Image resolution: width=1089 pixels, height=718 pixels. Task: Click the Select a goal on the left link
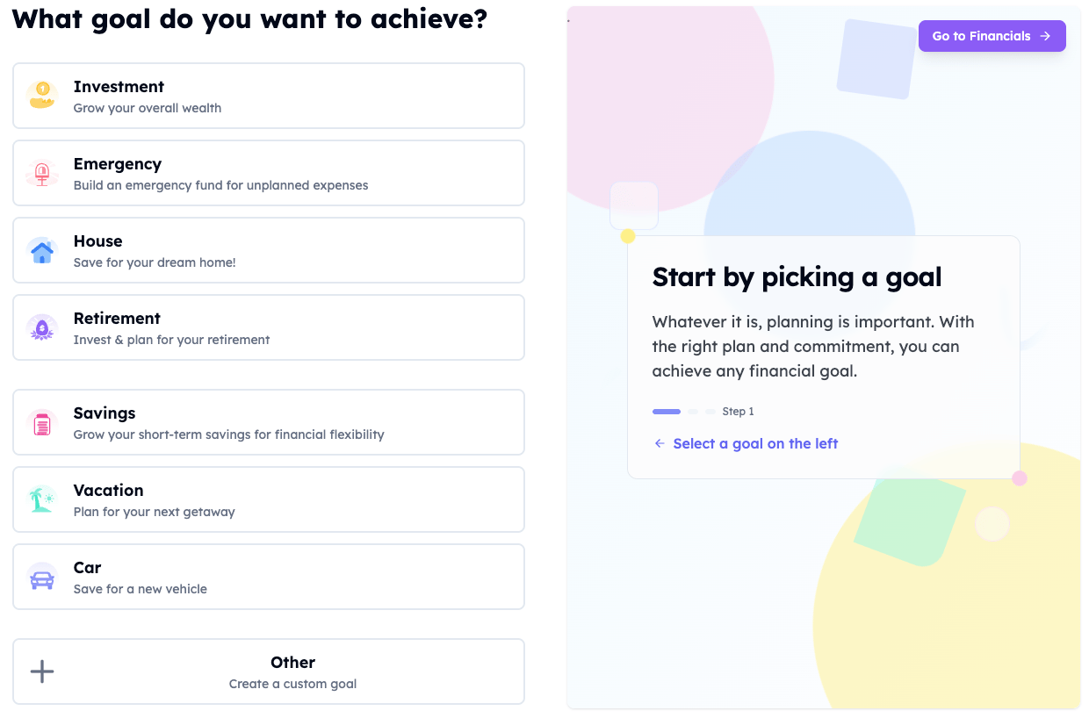[755, 444]
